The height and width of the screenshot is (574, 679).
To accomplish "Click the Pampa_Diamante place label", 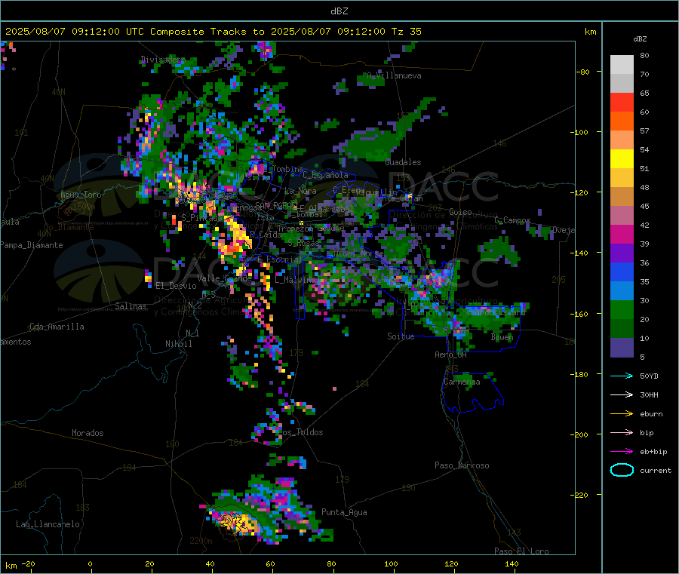I will tap(32, 245).
